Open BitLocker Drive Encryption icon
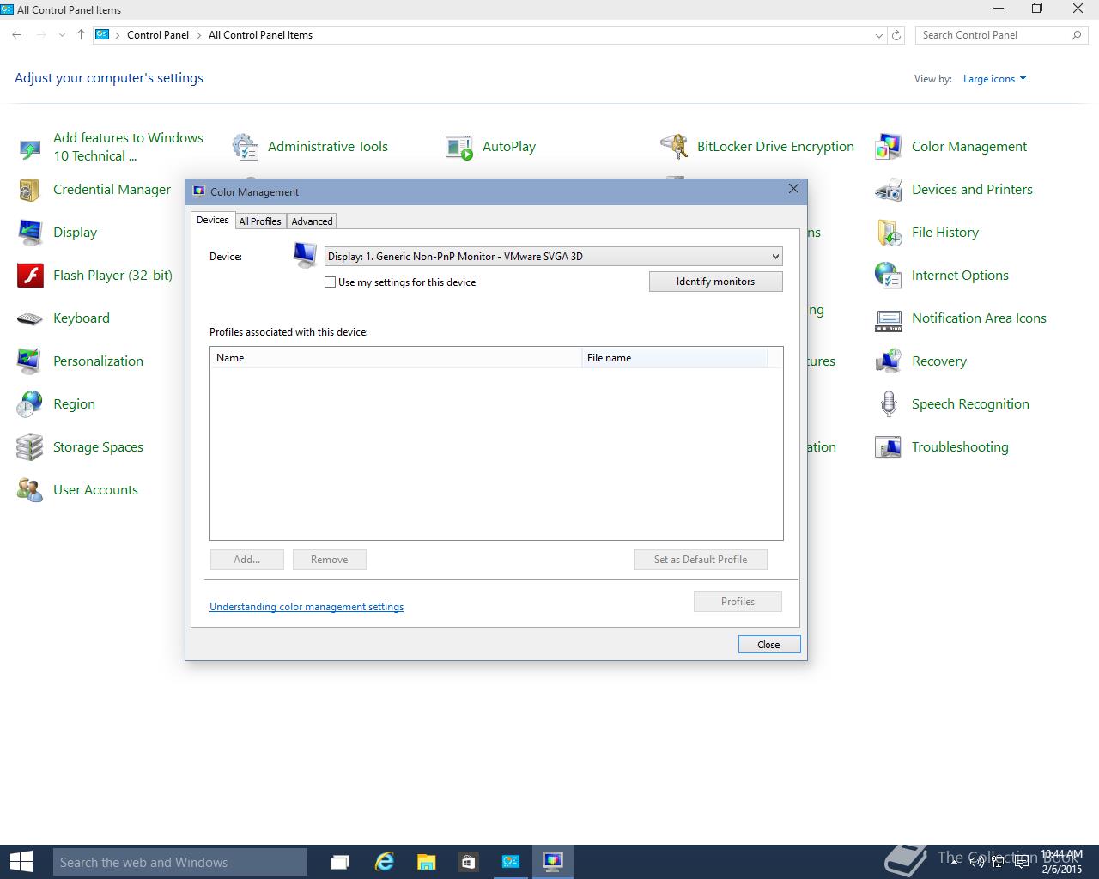The width and height of the screenshot is (1099, 879). point(674,147)
